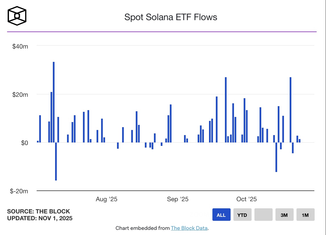Switch chart range to YTD

click(x=242, y=215)
